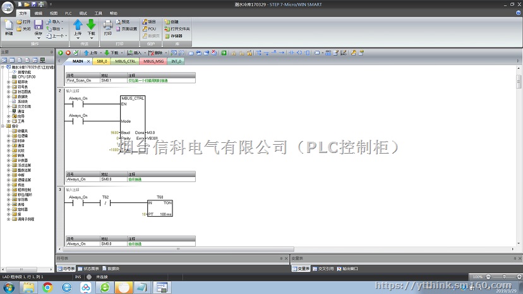Collapse Instructions (指令) root node

point(3,126)
